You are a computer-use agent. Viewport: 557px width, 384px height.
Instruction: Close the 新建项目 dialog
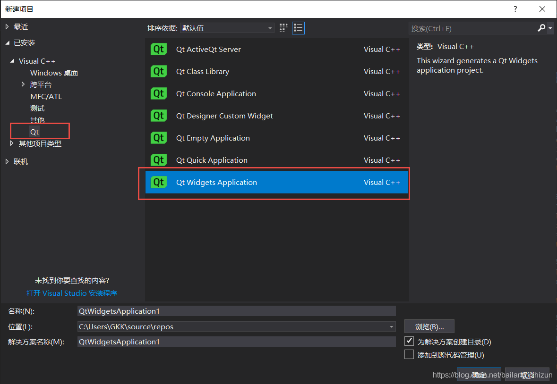click(542, 9)
